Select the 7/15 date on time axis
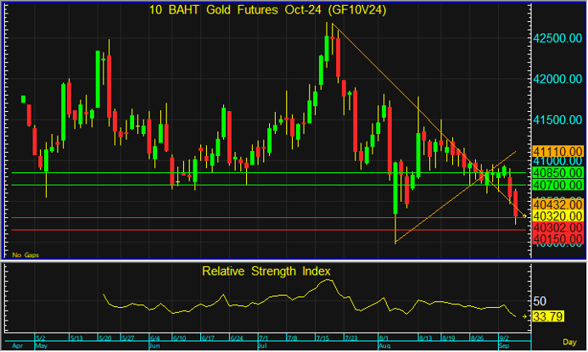 [x=325, y=338]
